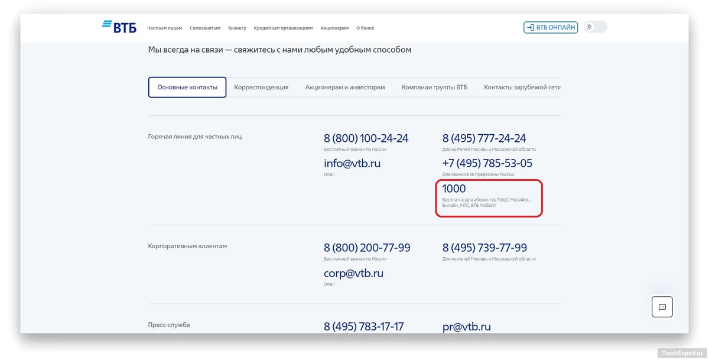This screenshot has height=360, width=709.
Task: Open the Самозанятым section
Action: (x=204, y=27)
